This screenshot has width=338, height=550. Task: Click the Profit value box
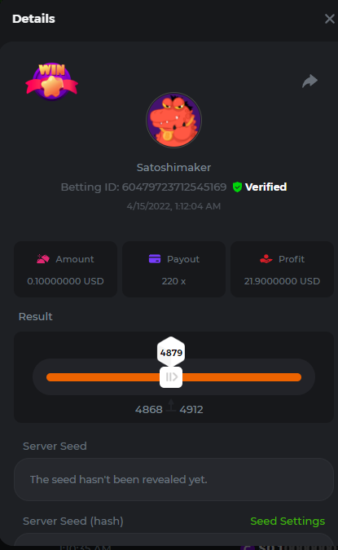click(283, 269)
